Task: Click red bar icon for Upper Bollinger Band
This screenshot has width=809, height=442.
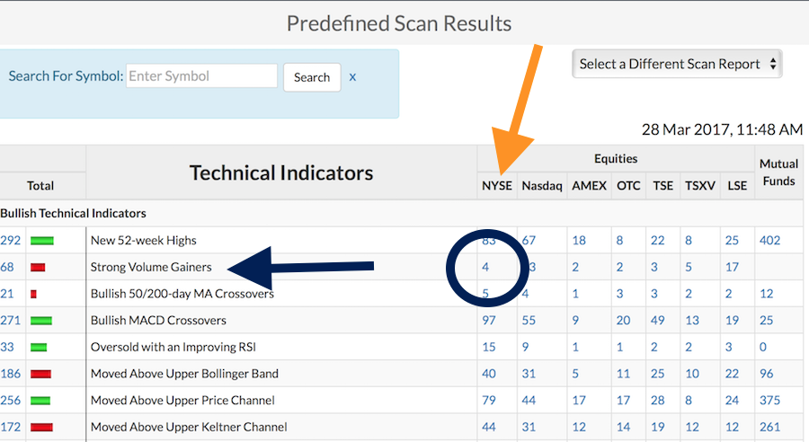Action: point(40,374)
